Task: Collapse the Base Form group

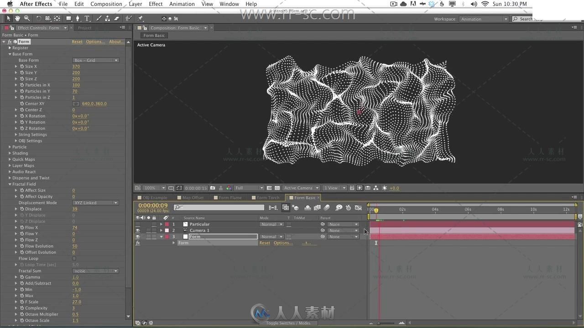Action: click(10, 54)
